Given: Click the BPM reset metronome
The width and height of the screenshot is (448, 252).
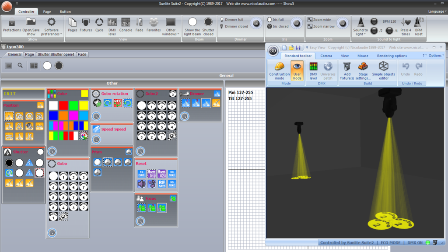Looking at the screenshot, I should [419, 26].
